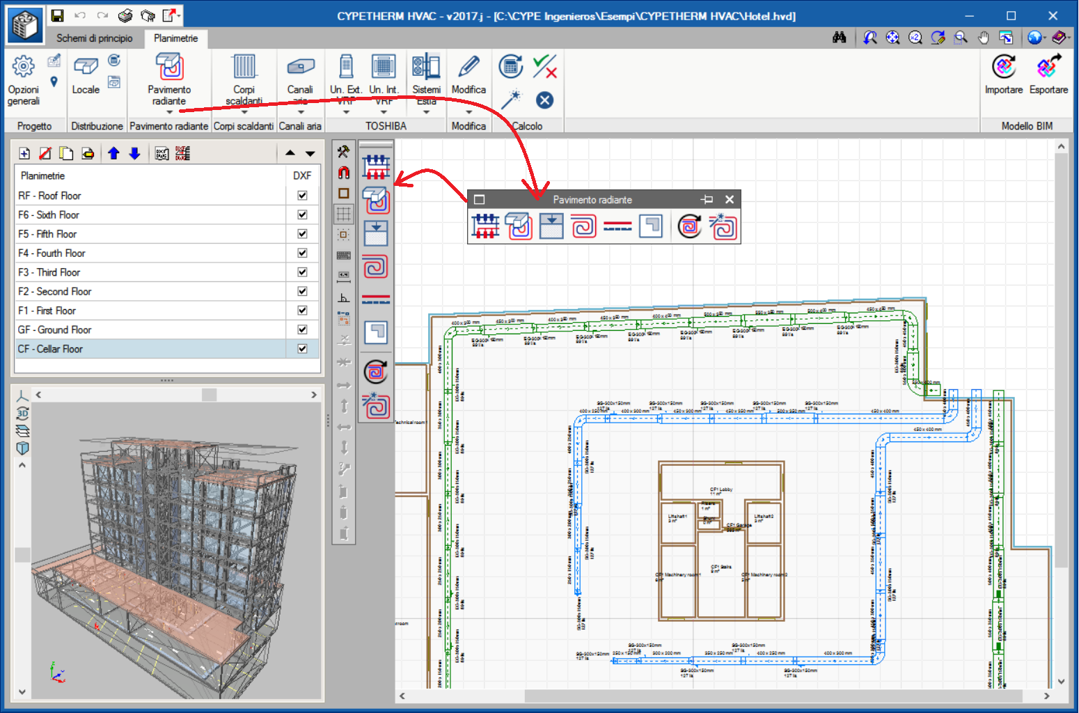Screen dimensions: 1079x713
Task: Expand the Canali aria dropdown arrow
Action: click(x=300, y=112)
